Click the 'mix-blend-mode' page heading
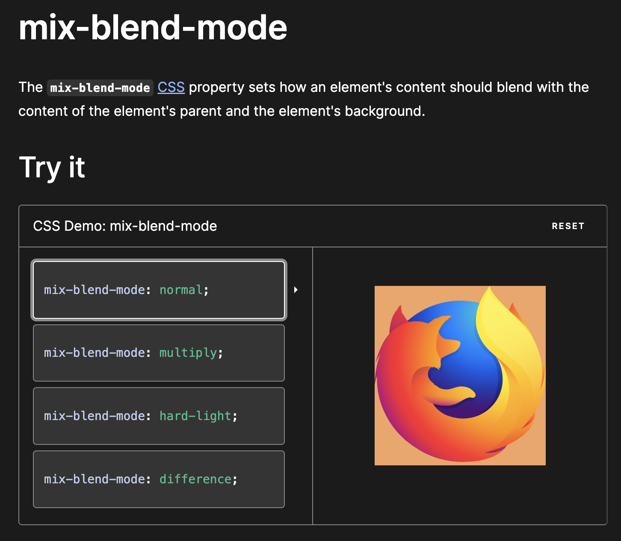 [153, 28]
